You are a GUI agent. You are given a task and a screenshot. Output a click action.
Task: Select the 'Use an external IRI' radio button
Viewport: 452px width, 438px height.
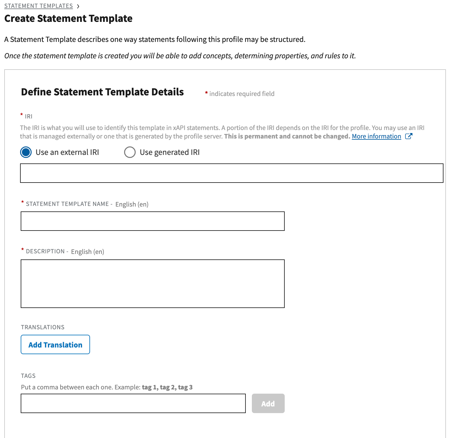pyautogui.click(x=26, y=152)
